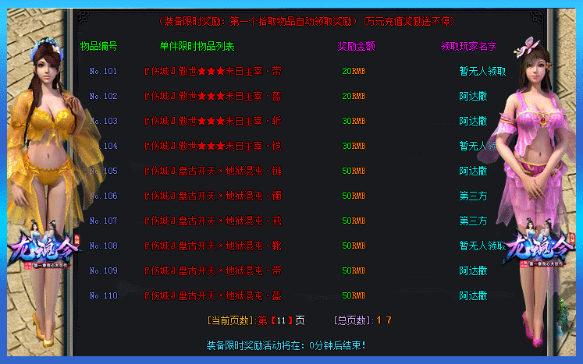Screen dimensions: 583x364
Task: Choose the item name in row No.110
Action: pyautogui.click(x=212, y=295)
